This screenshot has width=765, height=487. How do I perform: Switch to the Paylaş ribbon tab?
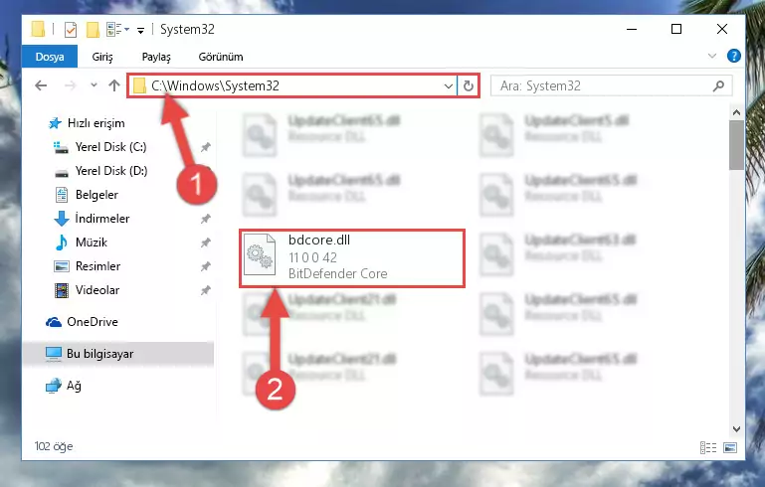pos(156,57)
